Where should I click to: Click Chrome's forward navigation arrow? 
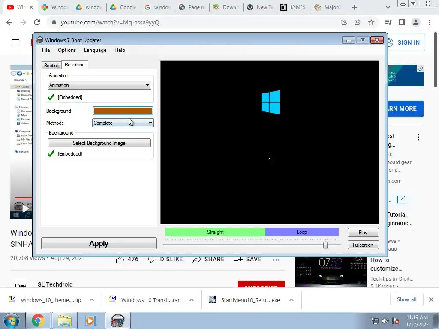click(23, 22)
